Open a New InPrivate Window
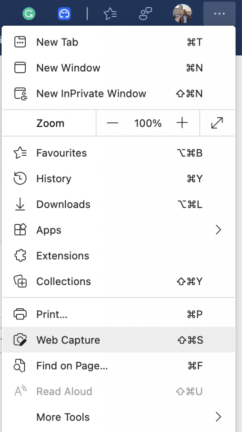The height and width of the screenshot is (432, 242). [x=119, y=94]
